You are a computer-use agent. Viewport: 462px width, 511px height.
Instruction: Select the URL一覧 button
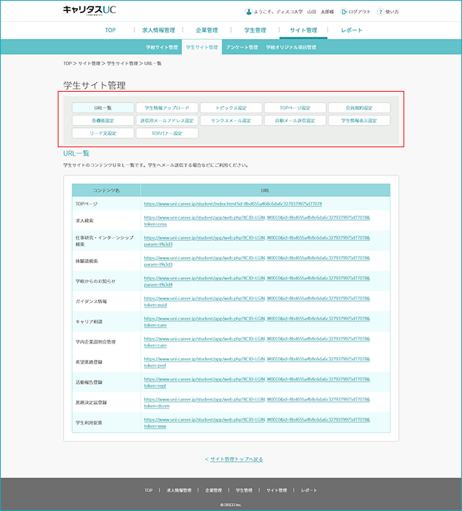(x=103, y=108)
